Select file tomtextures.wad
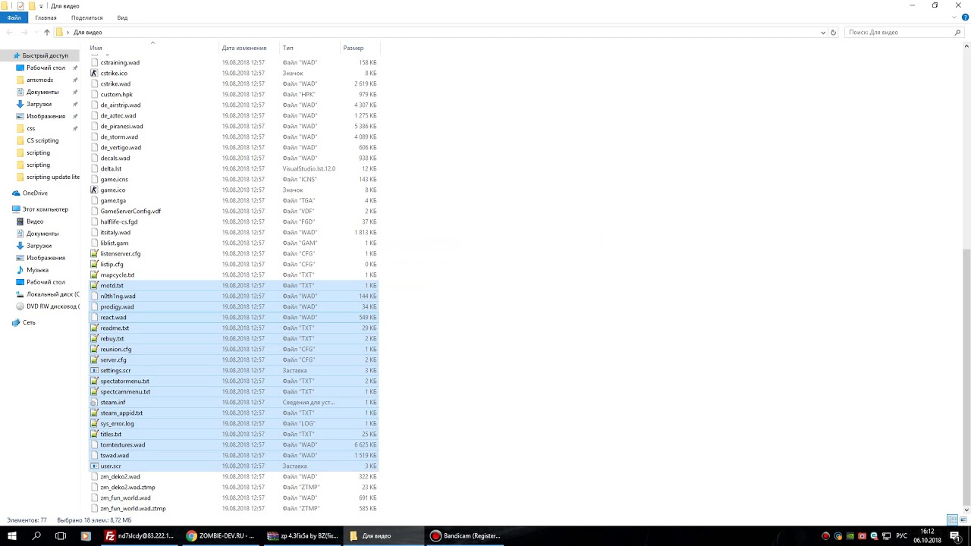Image resolution: width=971 pixels, height=546 pixels. (122, 445)
